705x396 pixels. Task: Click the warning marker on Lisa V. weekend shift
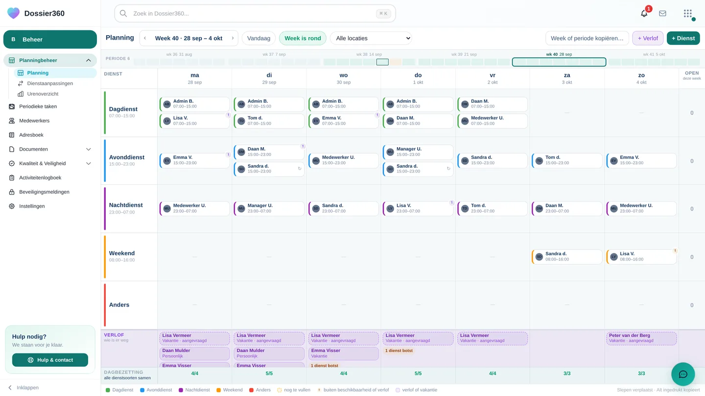pos(675,250)
